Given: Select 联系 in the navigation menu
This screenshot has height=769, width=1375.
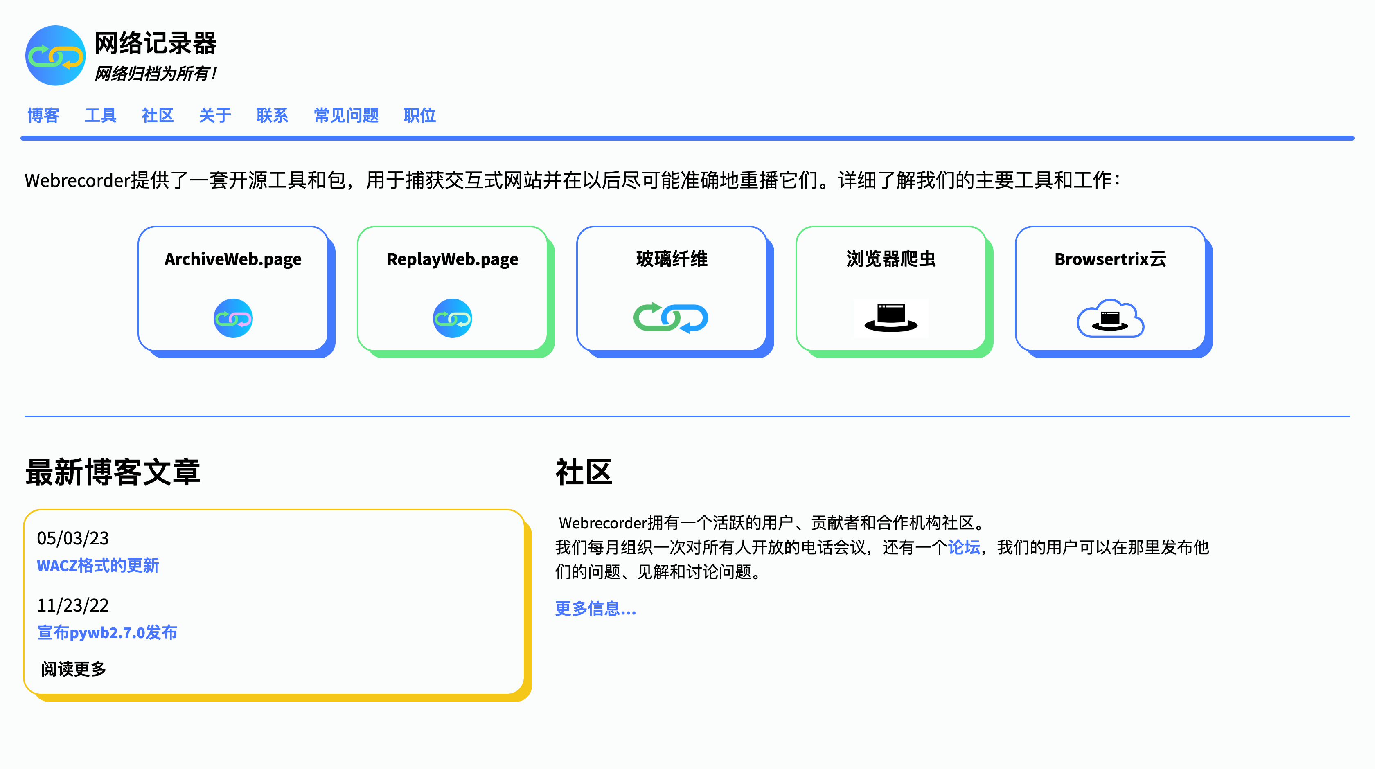Looking at the screenshot, I should 272,115.
